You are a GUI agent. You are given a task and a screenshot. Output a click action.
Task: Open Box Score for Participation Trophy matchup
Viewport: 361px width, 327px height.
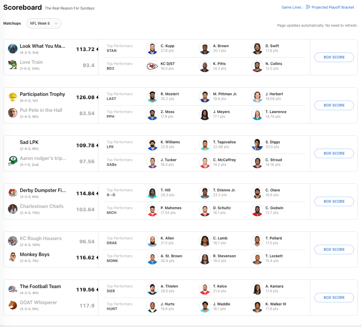tap(334, 105)
